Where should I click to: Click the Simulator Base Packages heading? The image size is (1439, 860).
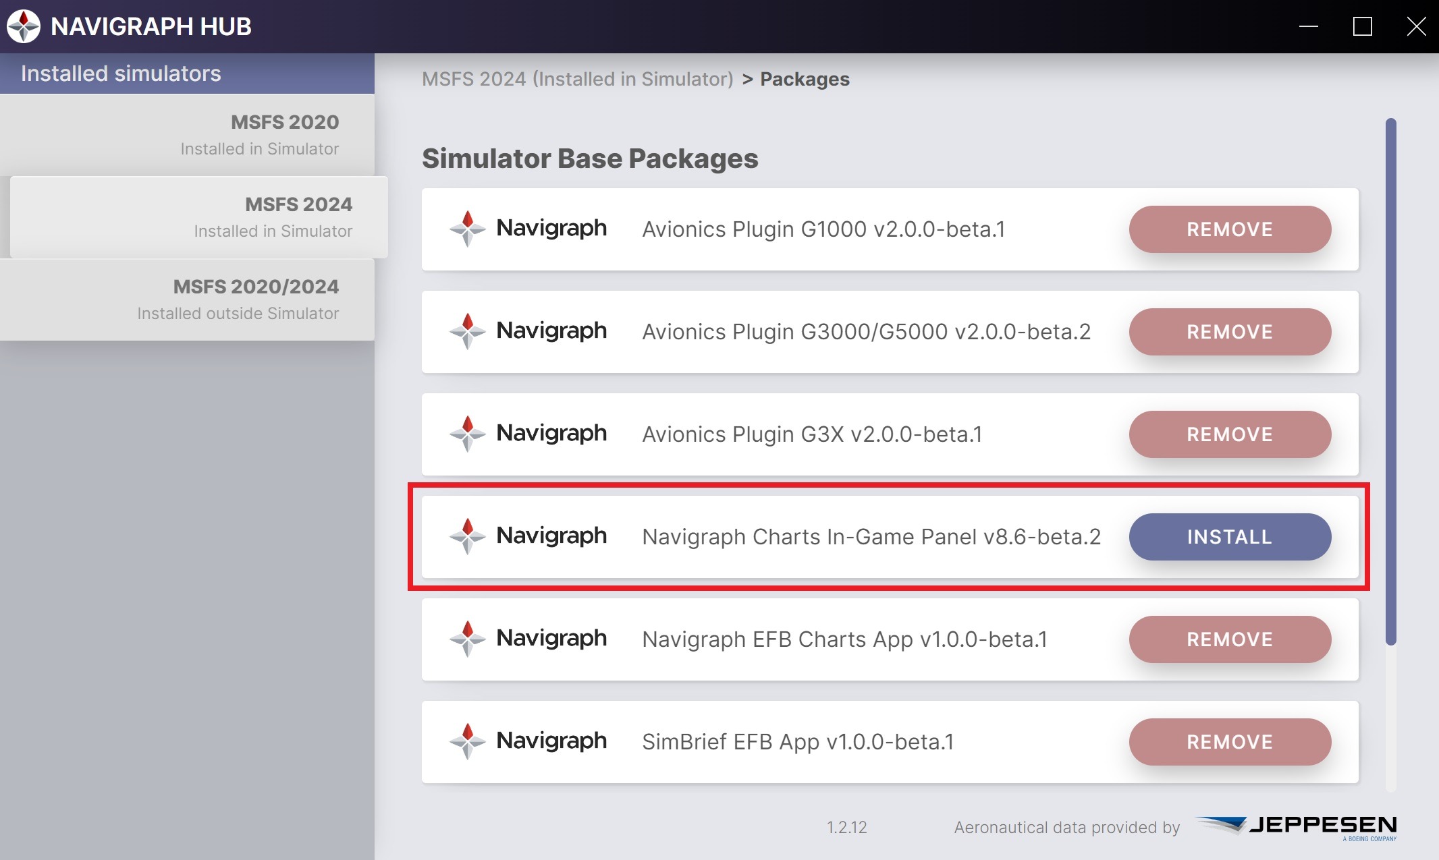590,159
